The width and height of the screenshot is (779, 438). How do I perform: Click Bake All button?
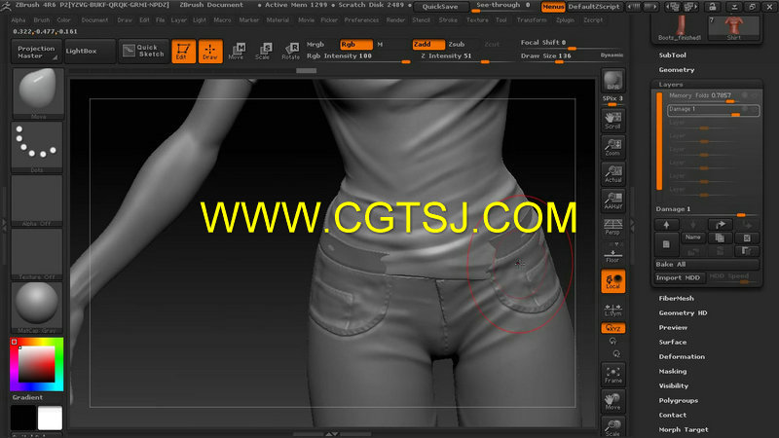pyautogui.click(x=707, y=264)
